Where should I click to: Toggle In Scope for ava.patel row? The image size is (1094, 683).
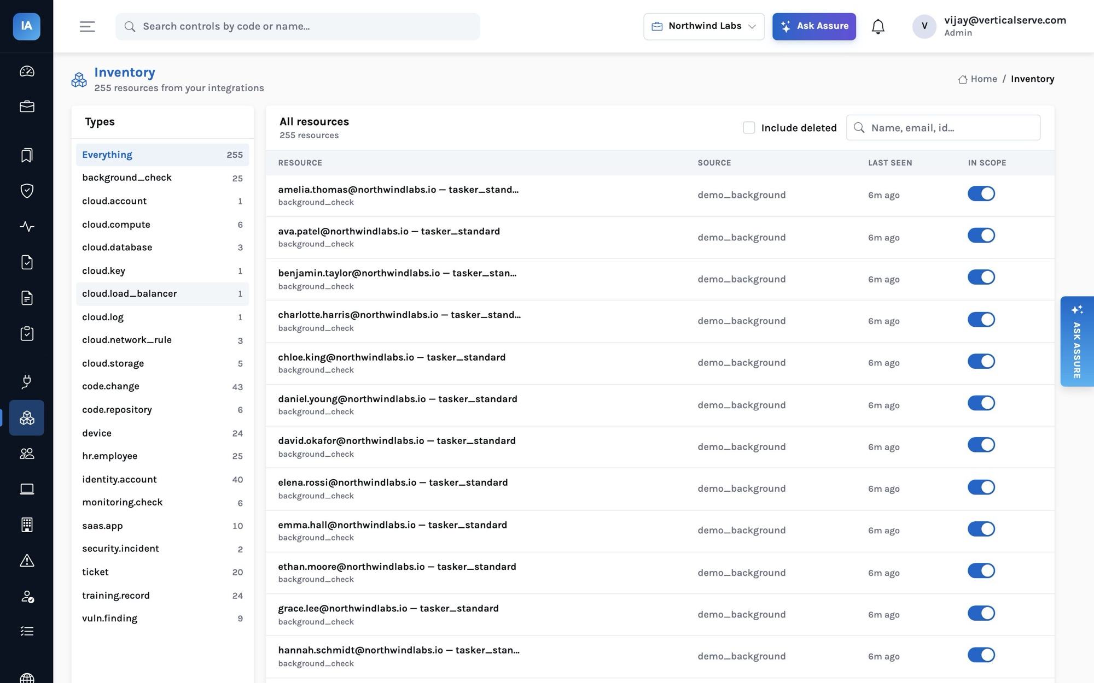[x=981, y=235]
